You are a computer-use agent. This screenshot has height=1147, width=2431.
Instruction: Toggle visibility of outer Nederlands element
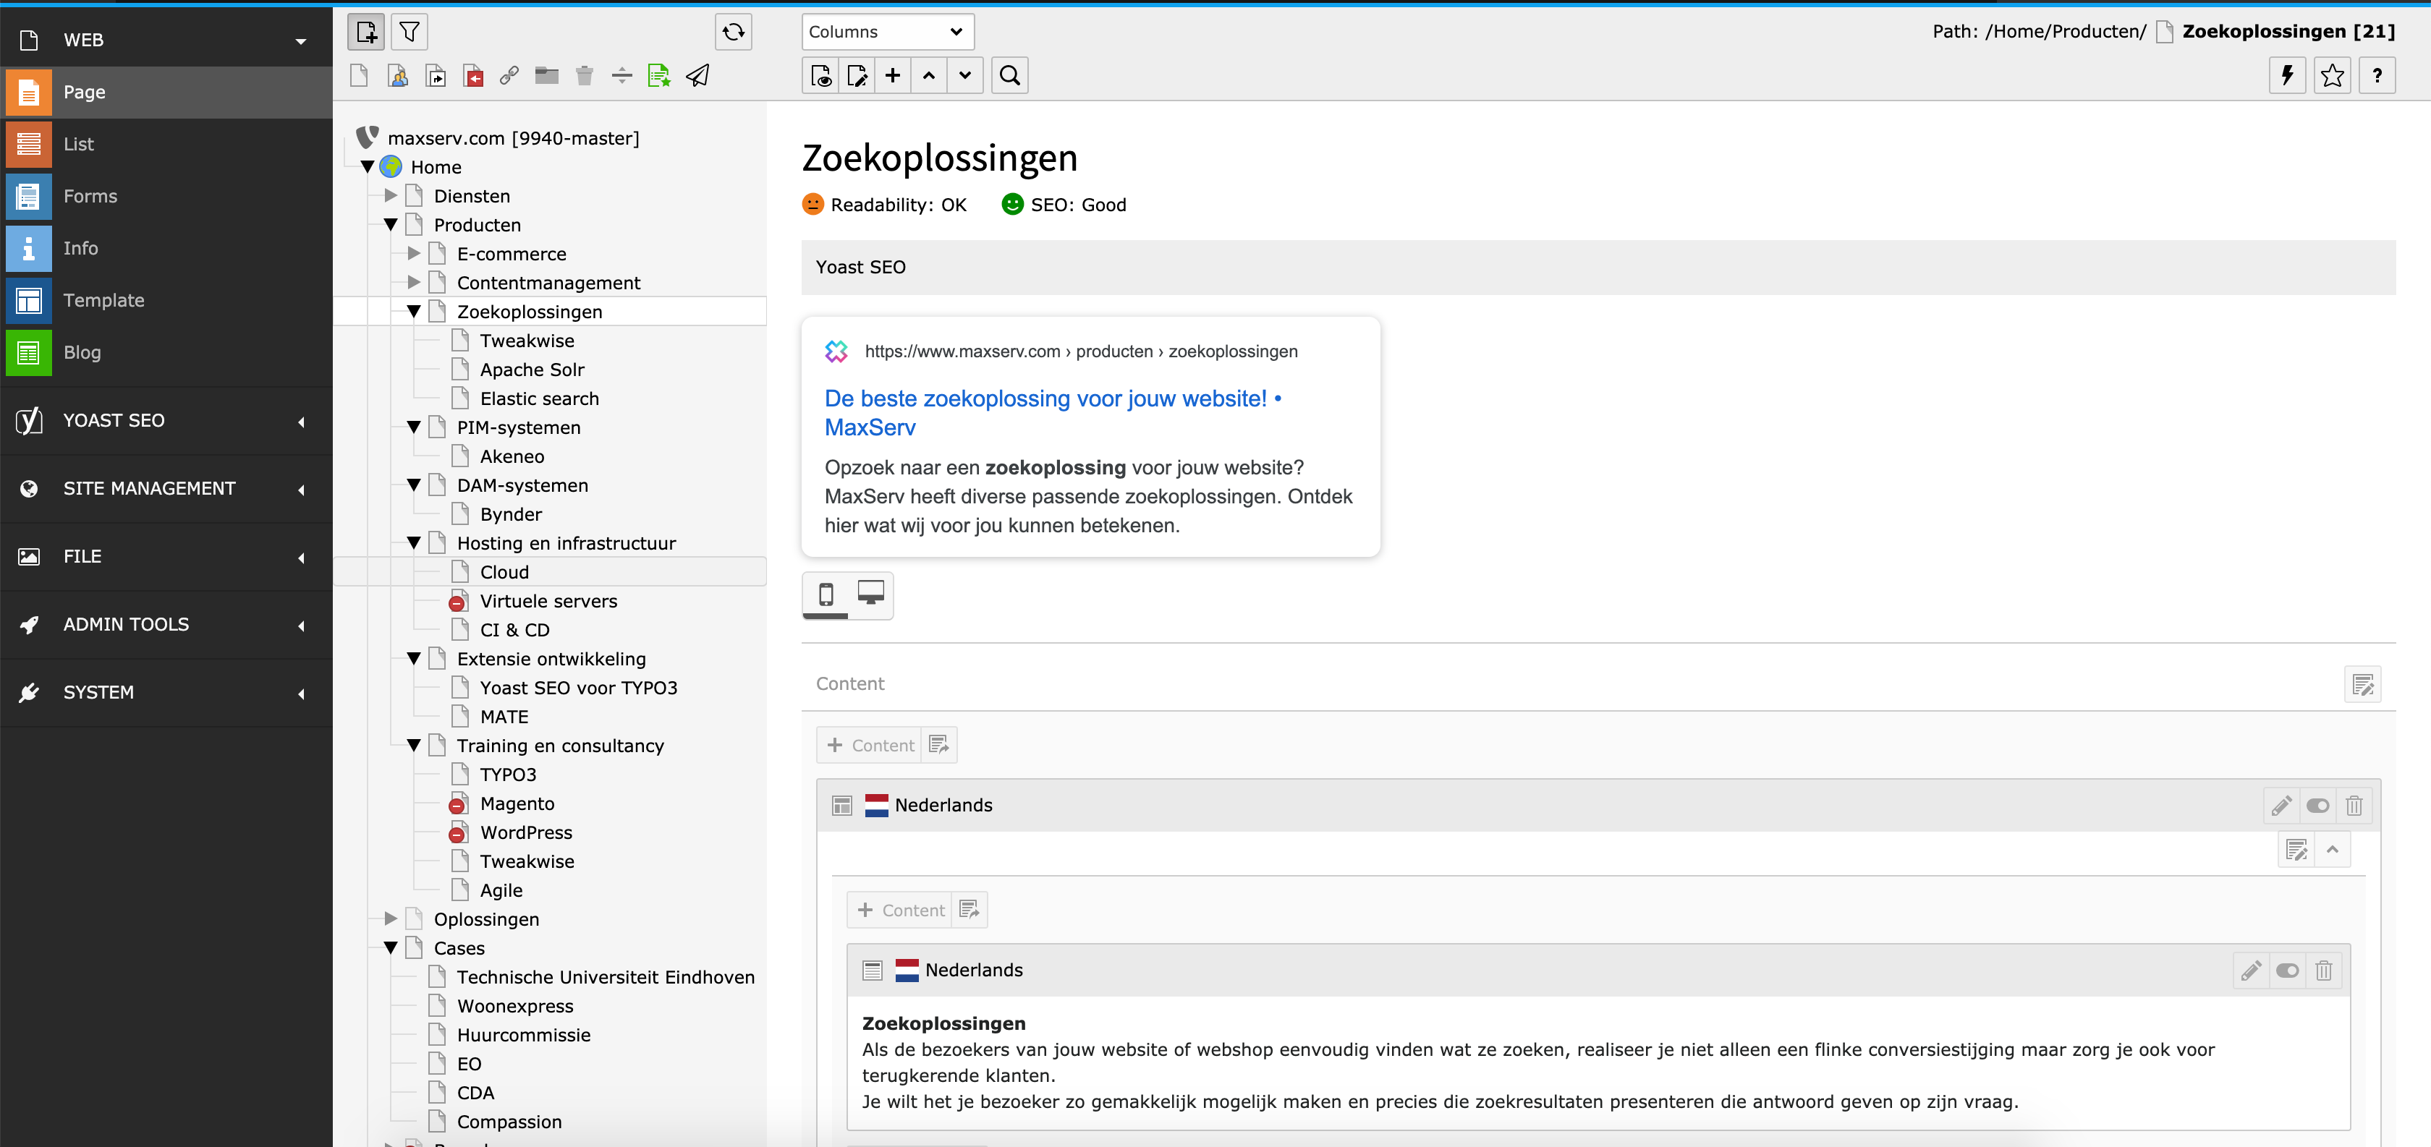pos(2317,806)
